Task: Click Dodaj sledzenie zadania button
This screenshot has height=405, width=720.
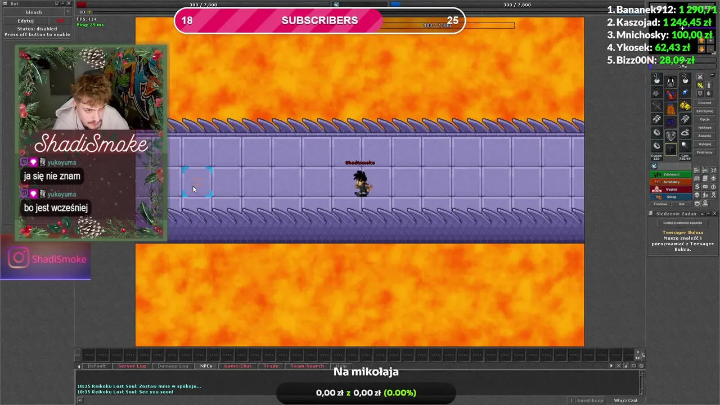Action: (682, 223)
